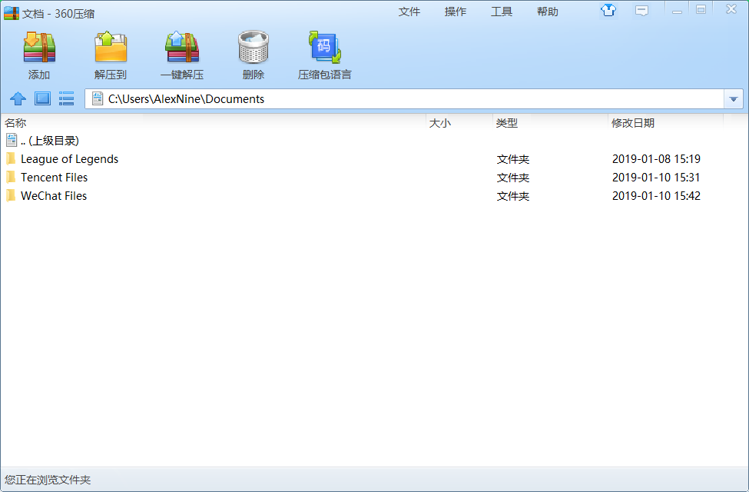Screen dimensions: 749x492
Task: Select the .. (上级目录) row text
Action: point(50,141)
